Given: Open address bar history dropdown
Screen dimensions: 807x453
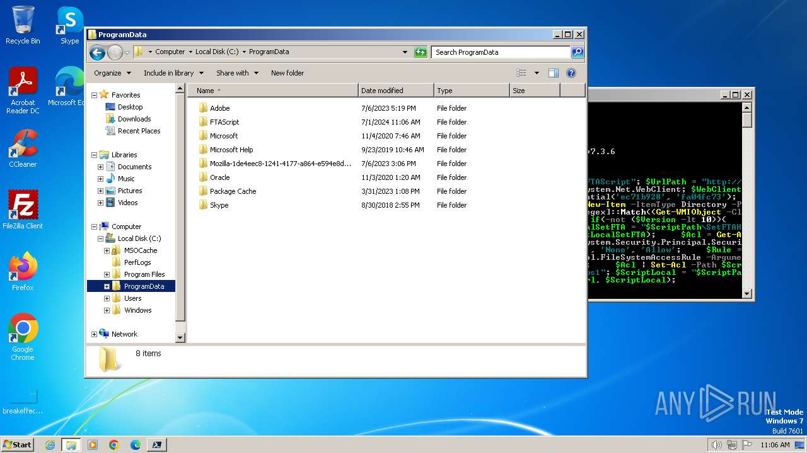Looking at the screenshot, I should (405, 52).
